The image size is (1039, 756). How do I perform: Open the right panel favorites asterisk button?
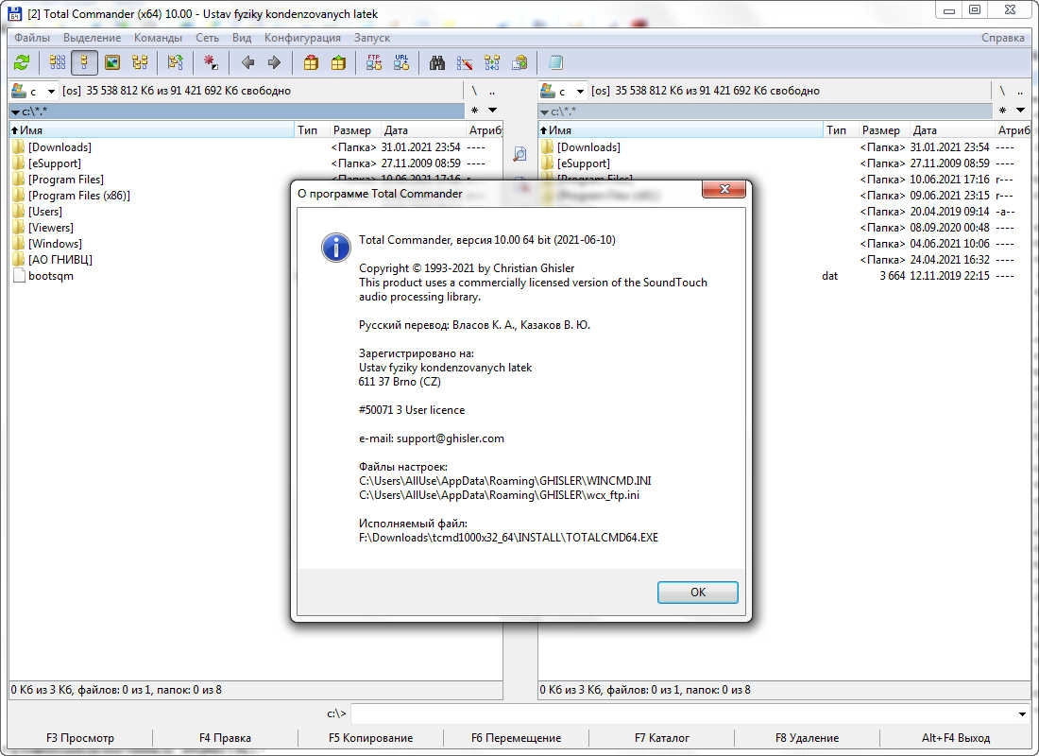click(x=1002, y=110)
